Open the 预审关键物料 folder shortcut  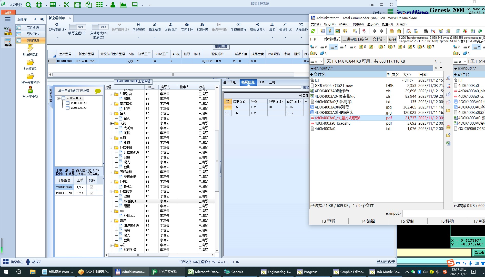pos(30,78)
